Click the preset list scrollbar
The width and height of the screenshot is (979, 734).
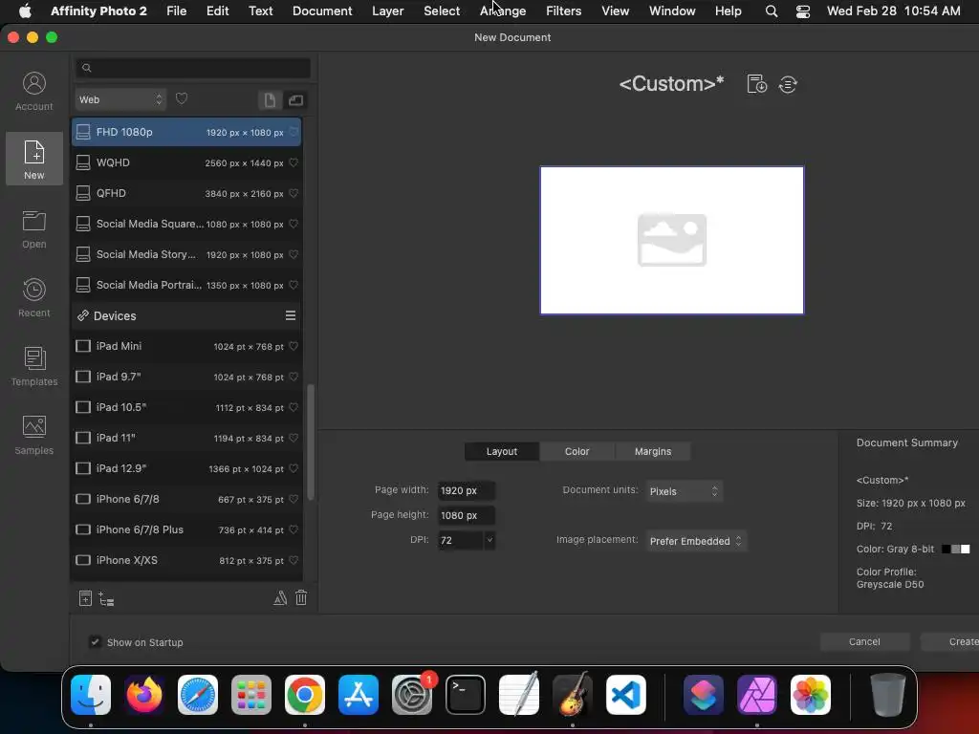311,442
